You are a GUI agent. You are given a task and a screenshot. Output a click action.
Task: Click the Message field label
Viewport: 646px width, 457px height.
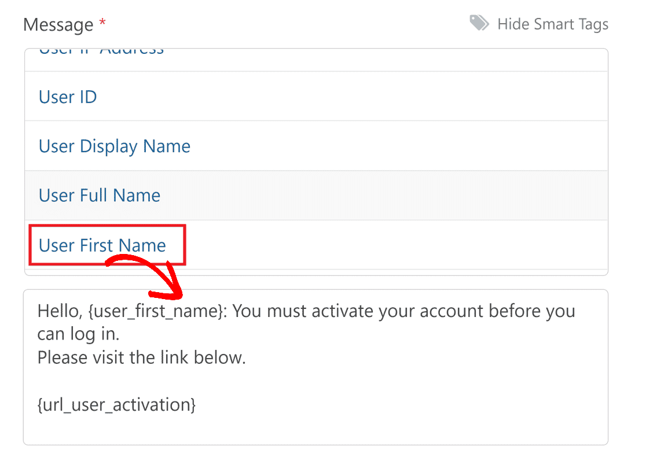click(x=59, y=24)
